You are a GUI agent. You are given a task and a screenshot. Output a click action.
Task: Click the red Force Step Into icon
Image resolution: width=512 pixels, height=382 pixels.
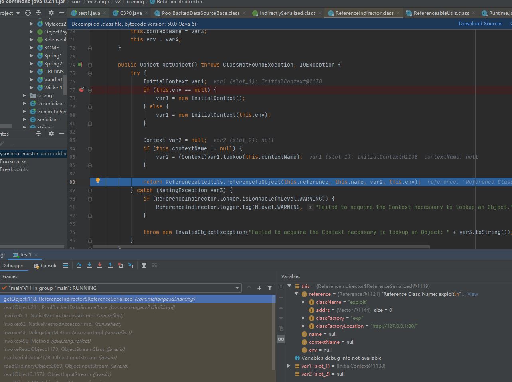pos(99,265)
